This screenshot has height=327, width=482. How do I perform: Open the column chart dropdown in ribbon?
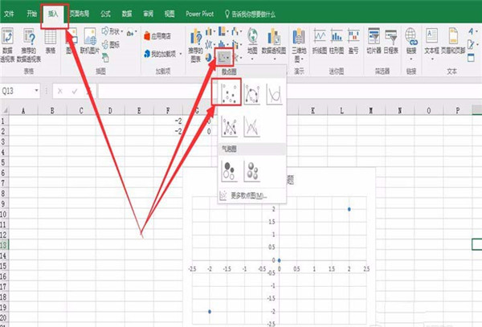coord(210,31)
